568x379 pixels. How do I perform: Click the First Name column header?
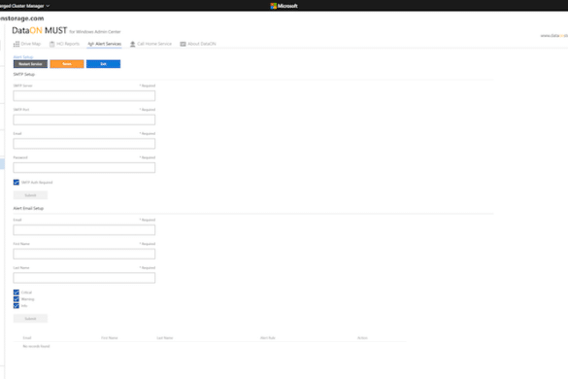pyautogui.click(x=110, y=337)
